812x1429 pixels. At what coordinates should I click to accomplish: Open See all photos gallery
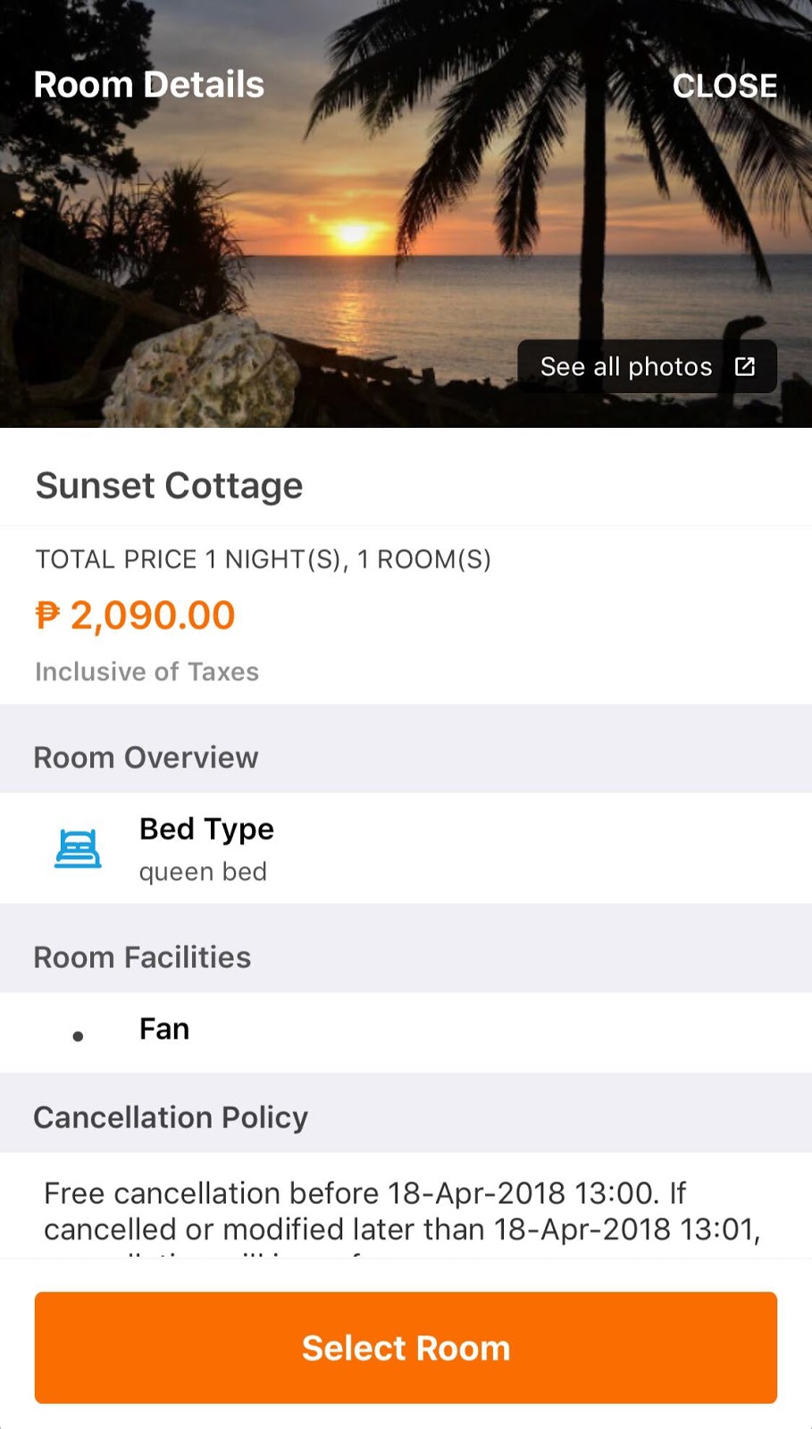[625, 366]
